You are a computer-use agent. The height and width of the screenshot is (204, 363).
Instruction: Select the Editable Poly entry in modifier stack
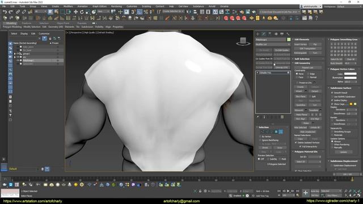coord(273,73)
